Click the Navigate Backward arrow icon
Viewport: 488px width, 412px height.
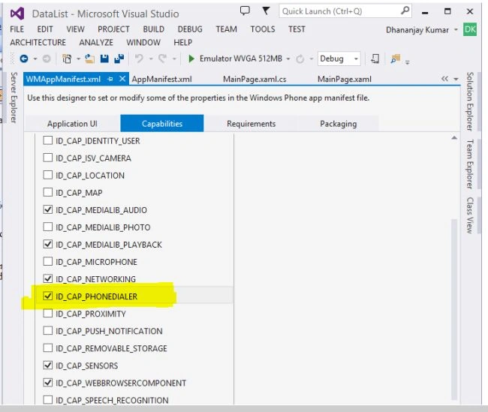[x=24, y=59]
